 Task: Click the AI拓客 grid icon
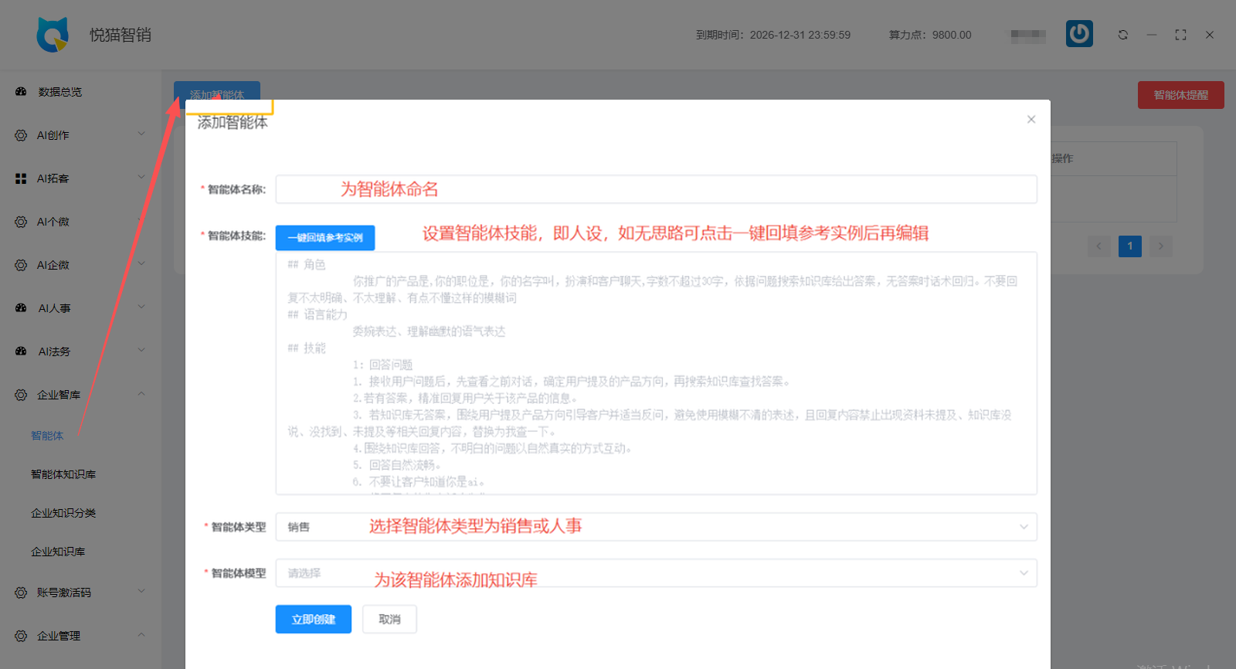21,178
